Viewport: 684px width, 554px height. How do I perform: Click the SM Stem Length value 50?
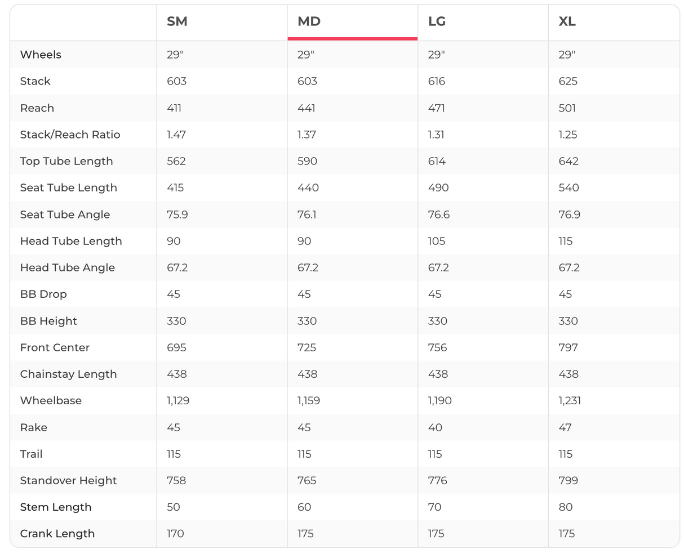pos(174,507)
